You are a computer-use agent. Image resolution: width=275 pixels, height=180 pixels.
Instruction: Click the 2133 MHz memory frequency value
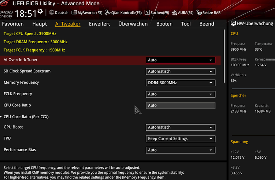pyautogui.click(x=238, y=111)
